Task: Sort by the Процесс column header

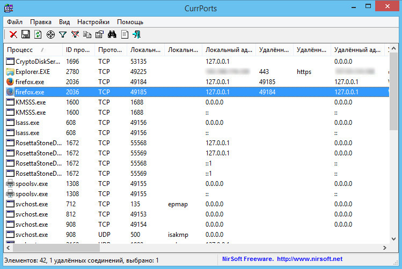Action: coord(33,50)
